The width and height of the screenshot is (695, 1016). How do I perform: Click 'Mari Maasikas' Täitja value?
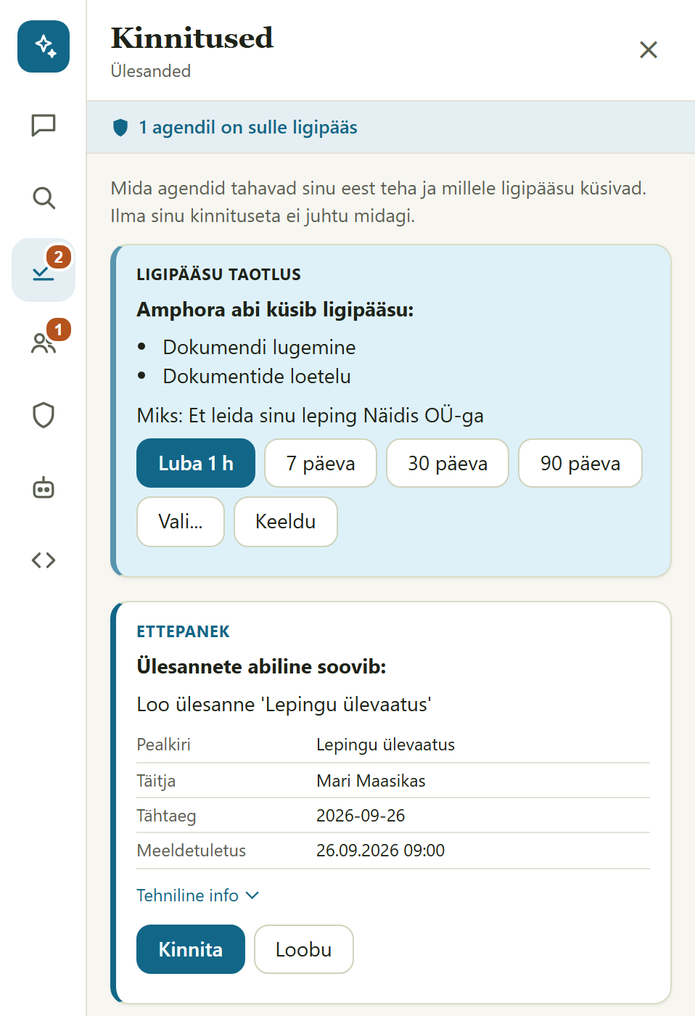click(x=371, y=781)
